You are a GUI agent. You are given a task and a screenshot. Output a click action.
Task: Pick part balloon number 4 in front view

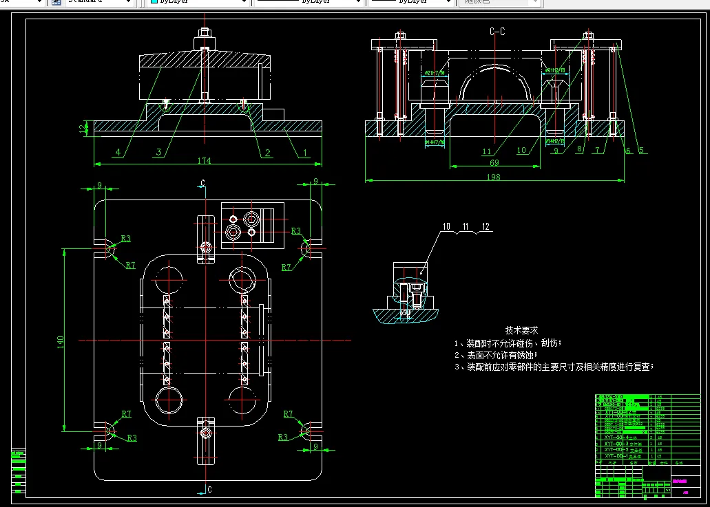point(118,153)
